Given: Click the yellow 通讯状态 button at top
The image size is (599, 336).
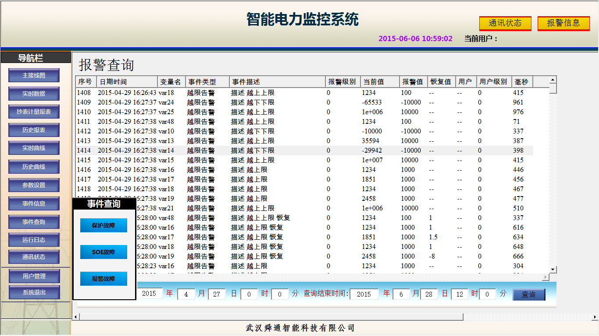Looking at the screenshot, I should point(505,23).
